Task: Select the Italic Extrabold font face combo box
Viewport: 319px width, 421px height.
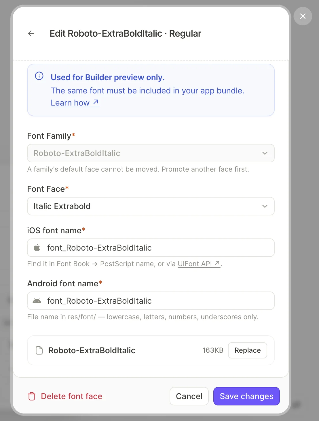Action: pyautogui.click(x=151, y=206)
